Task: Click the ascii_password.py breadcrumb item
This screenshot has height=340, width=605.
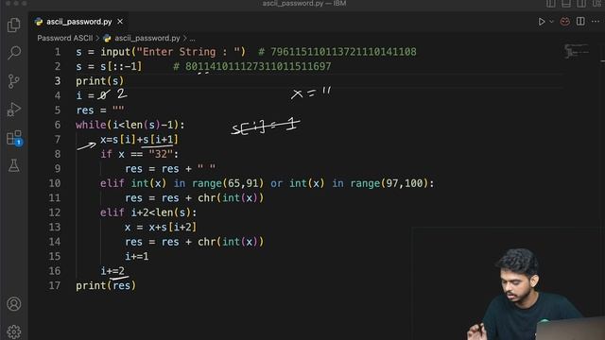Action: [x=147, y=38]
